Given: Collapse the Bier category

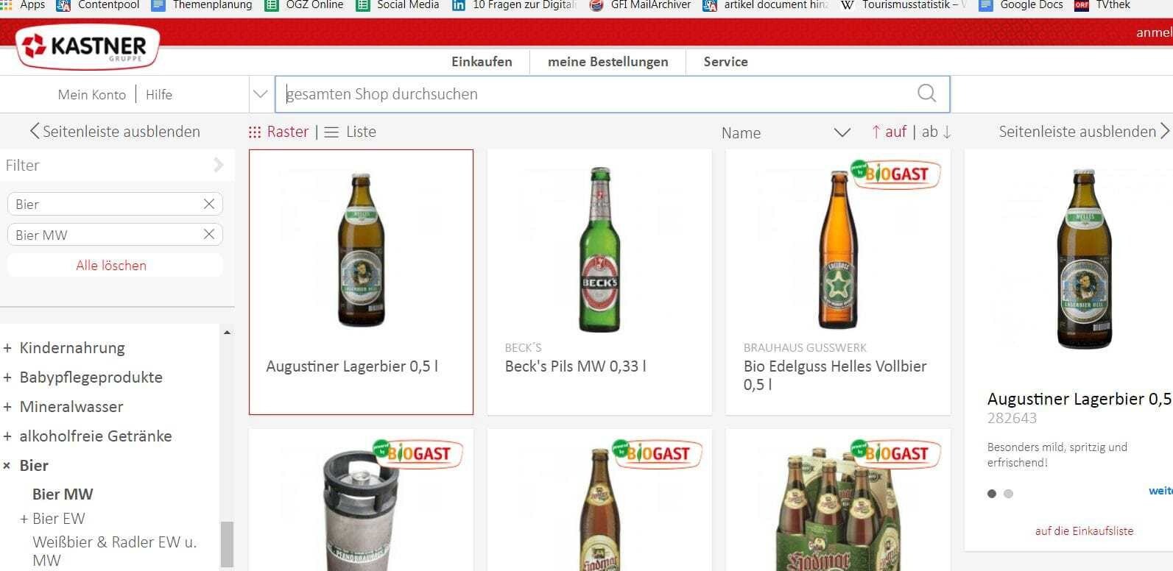Looking at the screenshot, I should (7, 466).
